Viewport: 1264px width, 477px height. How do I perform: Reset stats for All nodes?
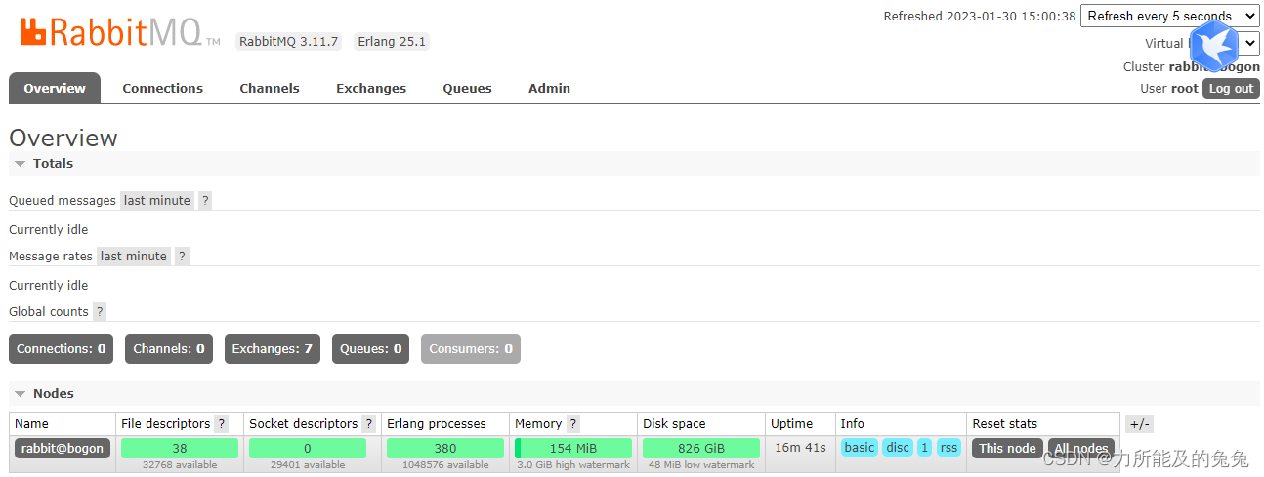[x=1080, y=448]
